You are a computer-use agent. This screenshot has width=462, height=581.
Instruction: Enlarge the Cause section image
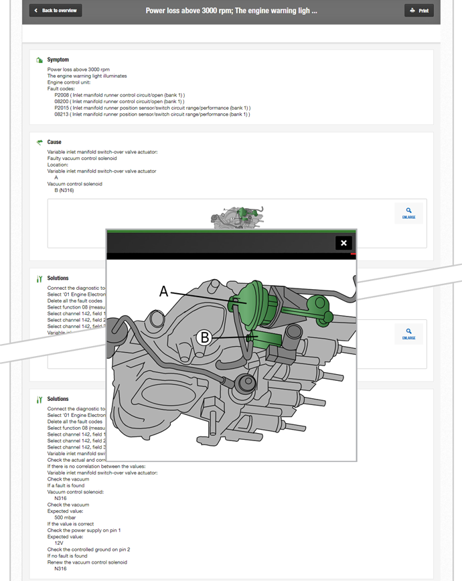click(408, 213)
